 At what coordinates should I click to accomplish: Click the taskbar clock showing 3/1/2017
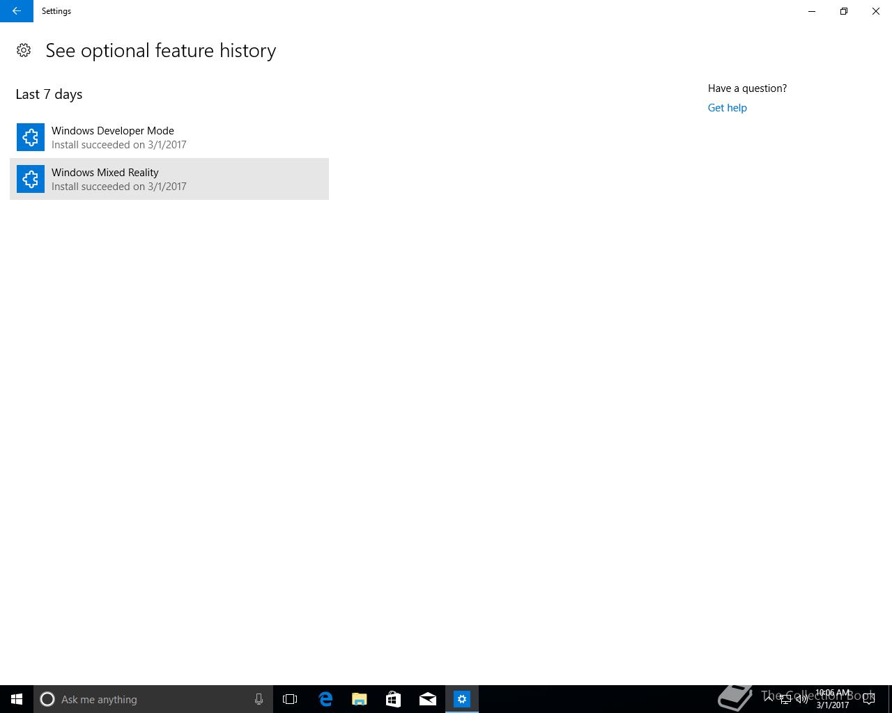(833, 699)
